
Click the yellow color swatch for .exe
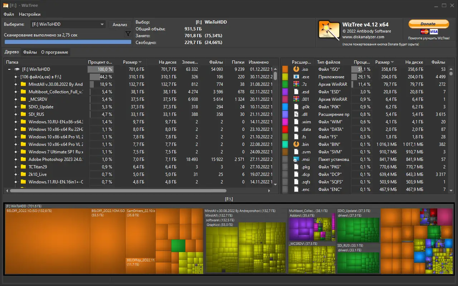285,77
